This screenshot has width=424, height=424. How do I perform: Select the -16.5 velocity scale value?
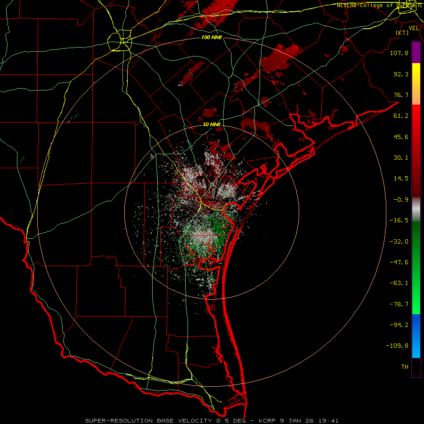click(399, 220)
